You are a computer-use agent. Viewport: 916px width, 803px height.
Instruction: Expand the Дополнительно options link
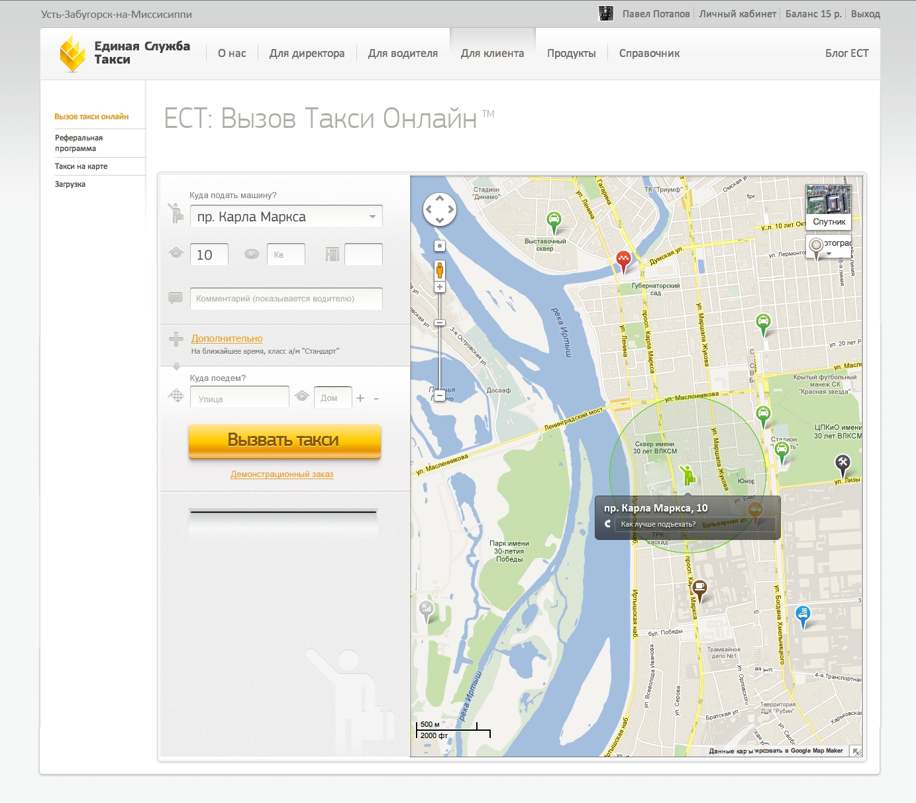coord(227,339)
